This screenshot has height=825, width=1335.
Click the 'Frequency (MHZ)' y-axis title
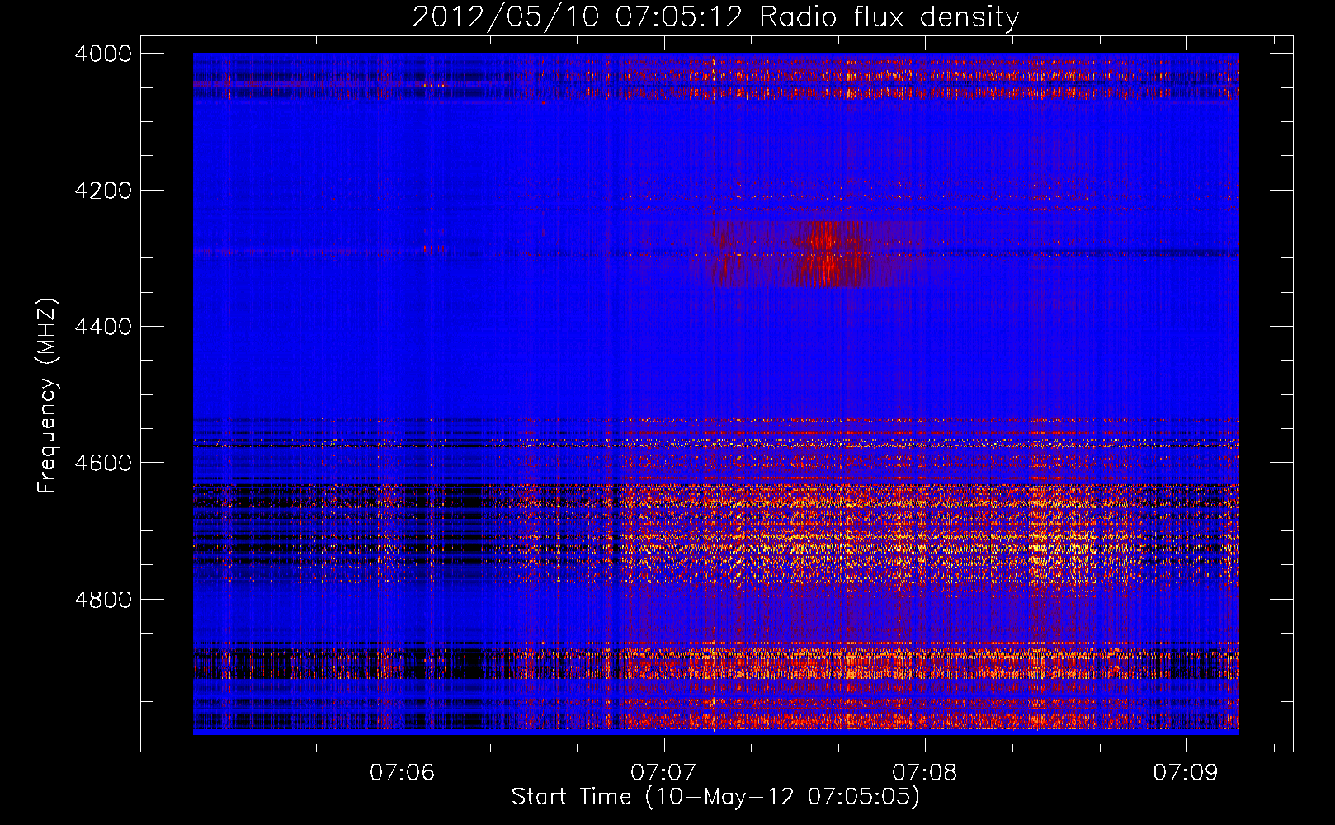[48, 396]
